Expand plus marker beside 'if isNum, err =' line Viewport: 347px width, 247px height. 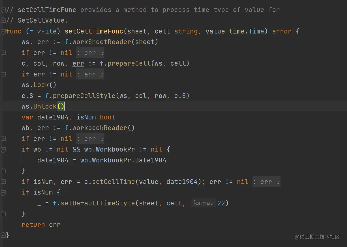3,182
